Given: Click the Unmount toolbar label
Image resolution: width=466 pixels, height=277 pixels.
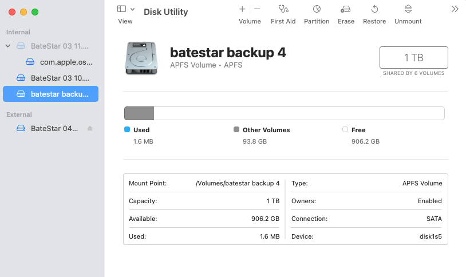Looking at the screenshot, I should coord(408,21).
